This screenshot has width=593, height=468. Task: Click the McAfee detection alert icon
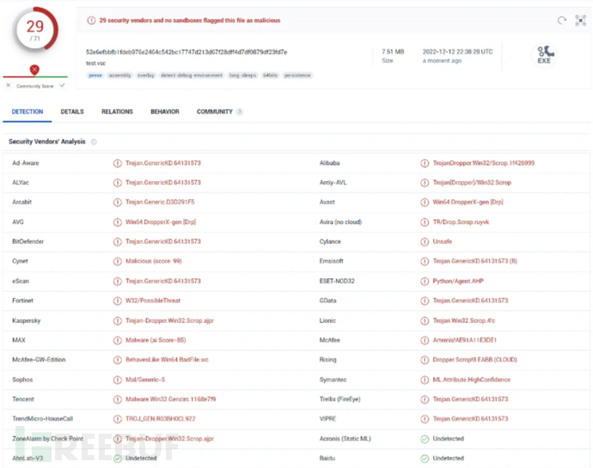(x=425, y=340)
